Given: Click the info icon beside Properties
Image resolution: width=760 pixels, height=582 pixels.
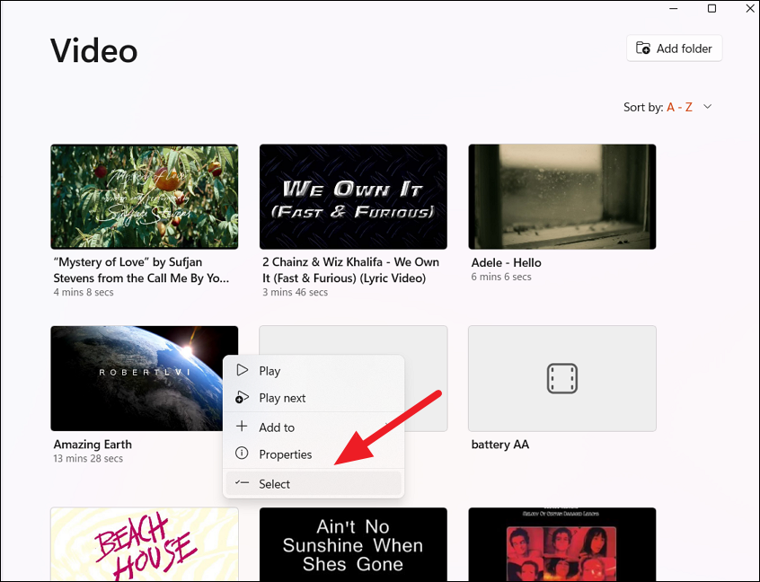Looking at the screenshot, I should point(242,453).
